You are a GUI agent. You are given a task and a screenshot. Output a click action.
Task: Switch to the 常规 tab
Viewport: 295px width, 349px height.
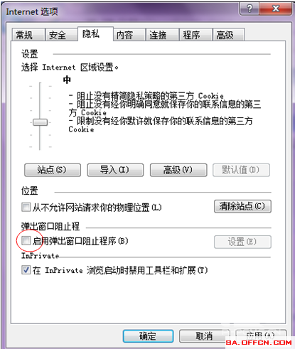[28, 36]
